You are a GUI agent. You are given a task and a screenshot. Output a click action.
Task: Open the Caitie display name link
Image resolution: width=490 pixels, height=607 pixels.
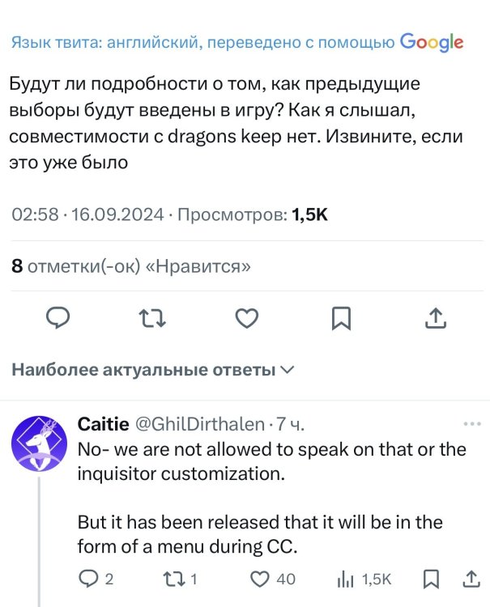(100, 424)
